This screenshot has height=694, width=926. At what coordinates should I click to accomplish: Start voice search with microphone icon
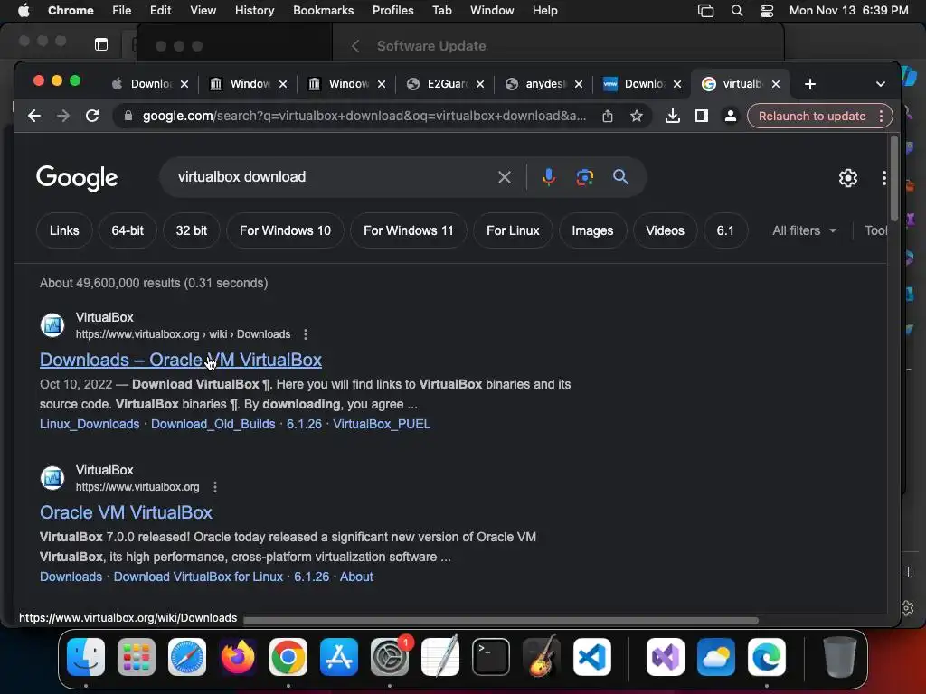pyautogui.click(x=548, y=177)
